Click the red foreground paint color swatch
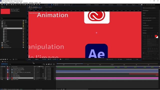160x90 pixels. pos(156,36)
